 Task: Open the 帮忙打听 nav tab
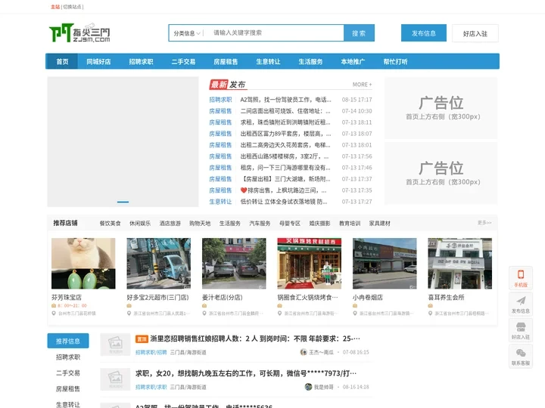[x=396, y=61]
